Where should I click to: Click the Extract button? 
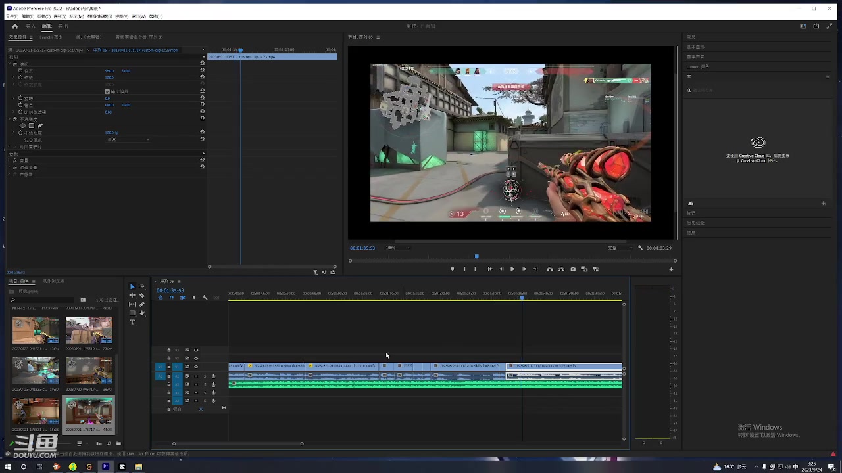click(x=561, y=269)
